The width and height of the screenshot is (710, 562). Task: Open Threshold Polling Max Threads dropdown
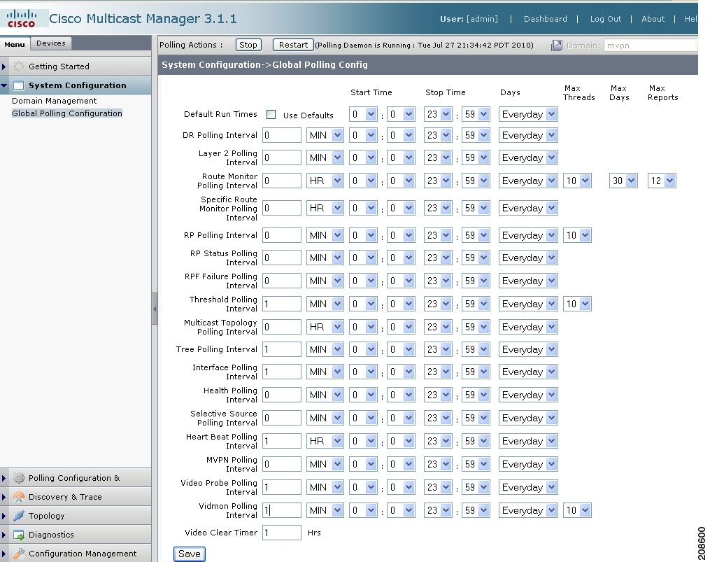(577, 304)
